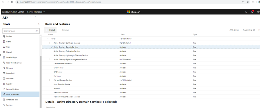Viewport: 260px width, 108px height.
Task: Select Active Directory Lightweight Directory Services row
Action: pyautogui.click(x=151, y=55)
